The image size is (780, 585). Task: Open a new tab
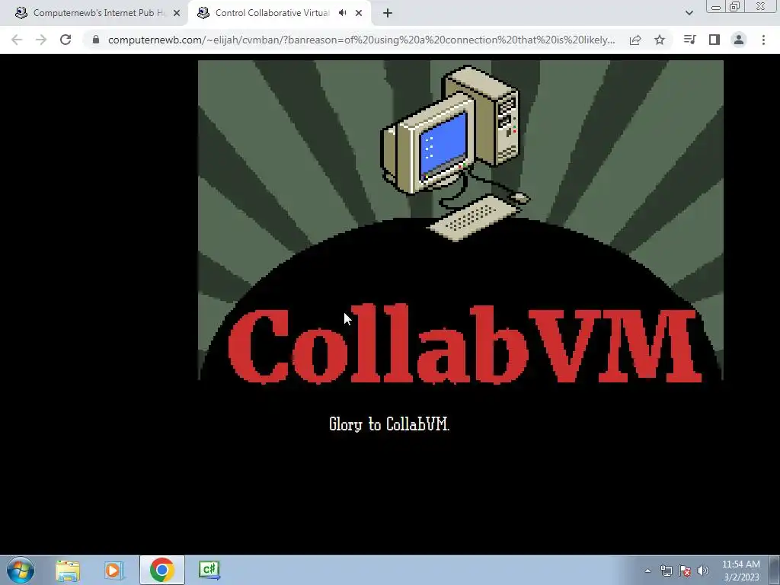[x=388, y=14]
